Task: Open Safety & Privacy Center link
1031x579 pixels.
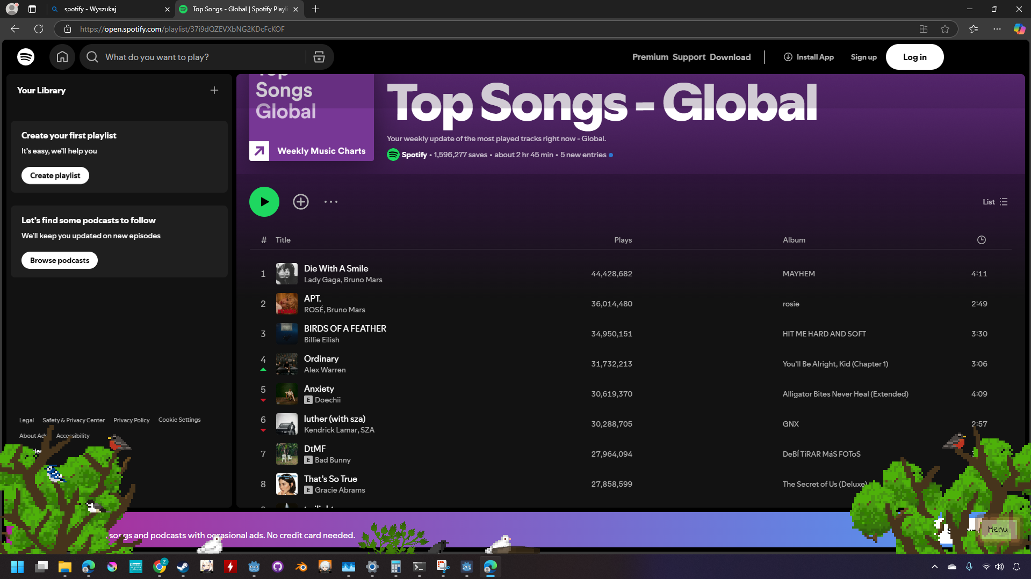Action: pos(74,420)
